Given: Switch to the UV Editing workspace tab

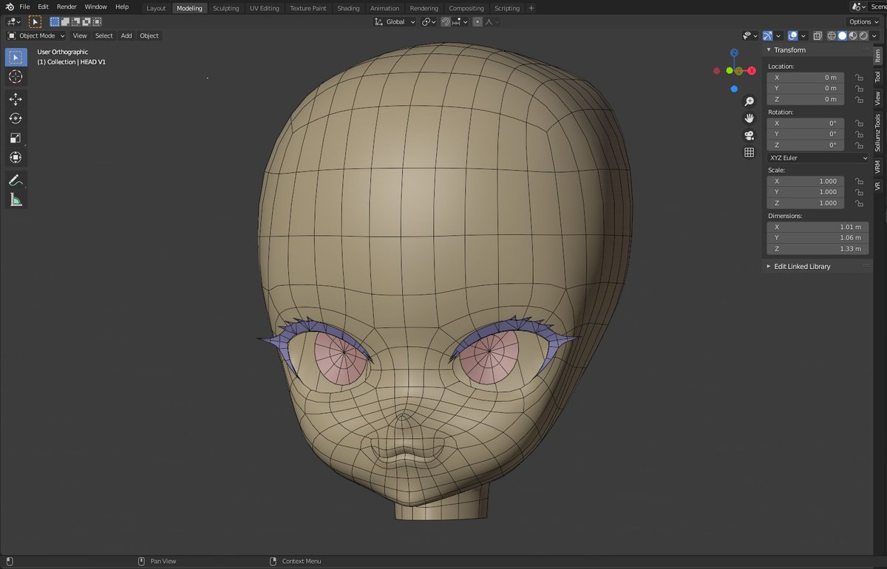Looking at the screenshot, I should [265, 8].
